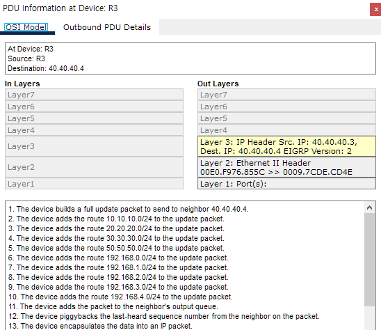Click In Layers Layer4 row

94,130
